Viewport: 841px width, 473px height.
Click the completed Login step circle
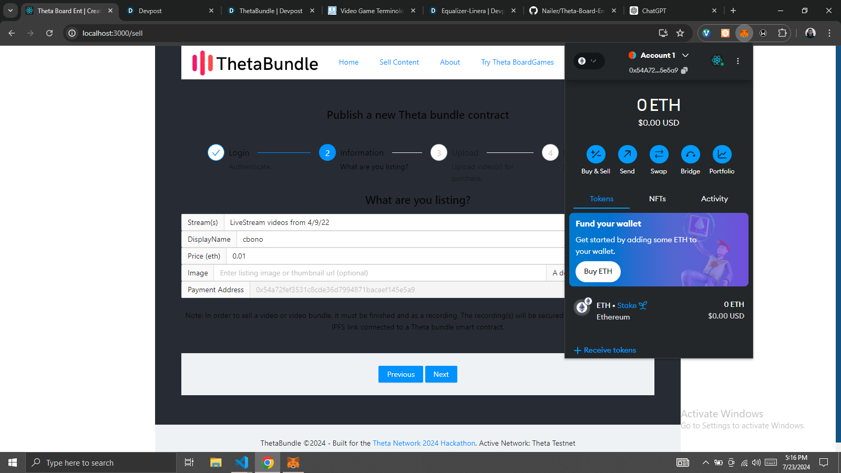[x=216, y=152]
